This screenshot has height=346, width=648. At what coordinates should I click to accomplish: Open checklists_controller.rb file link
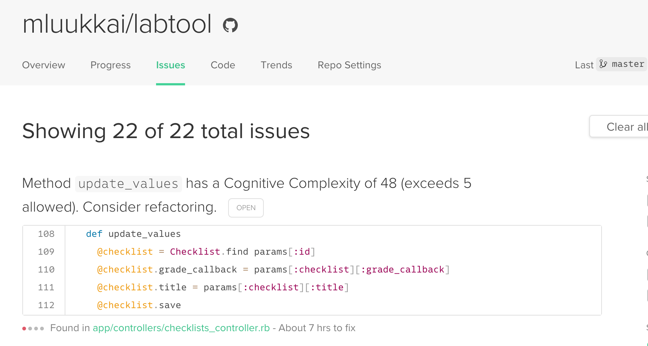(x=181, y=328)
